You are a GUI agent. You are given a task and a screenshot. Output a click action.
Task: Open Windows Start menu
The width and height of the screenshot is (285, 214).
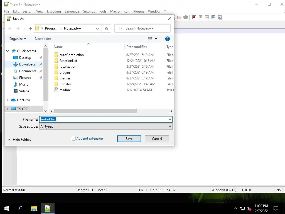pyautogui.click(x=7, y=208)
